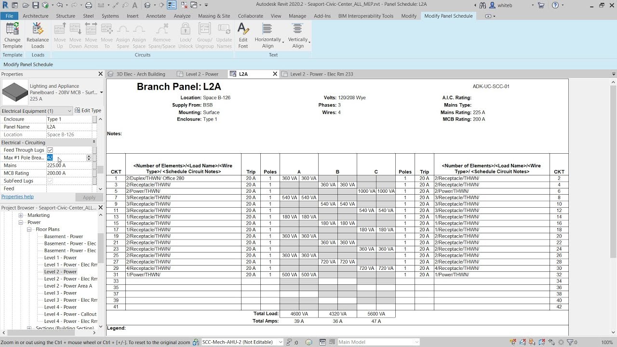617x347 pixels.
Task: Expand Sections (Building Section) node
Action: tap(29, 328)
